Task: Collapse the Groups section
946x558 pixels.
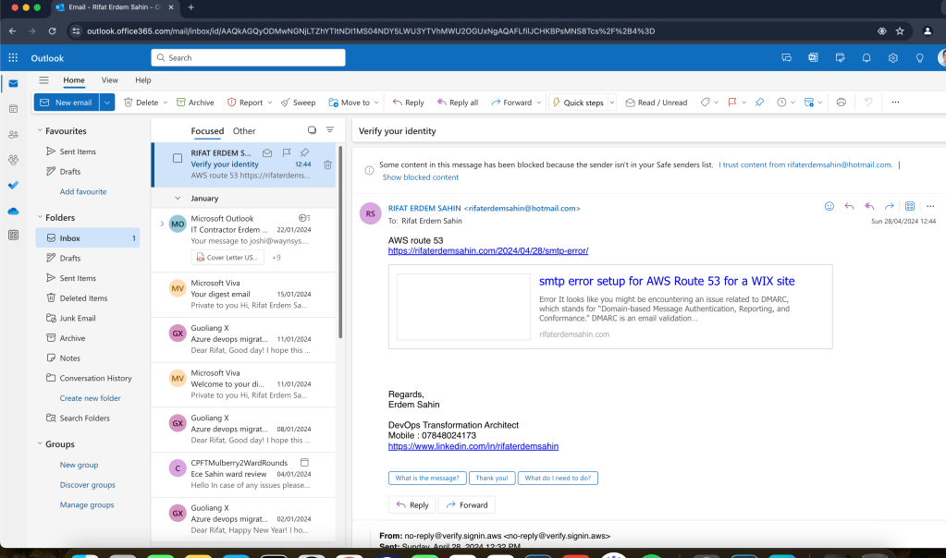Action: pos(40,443)
